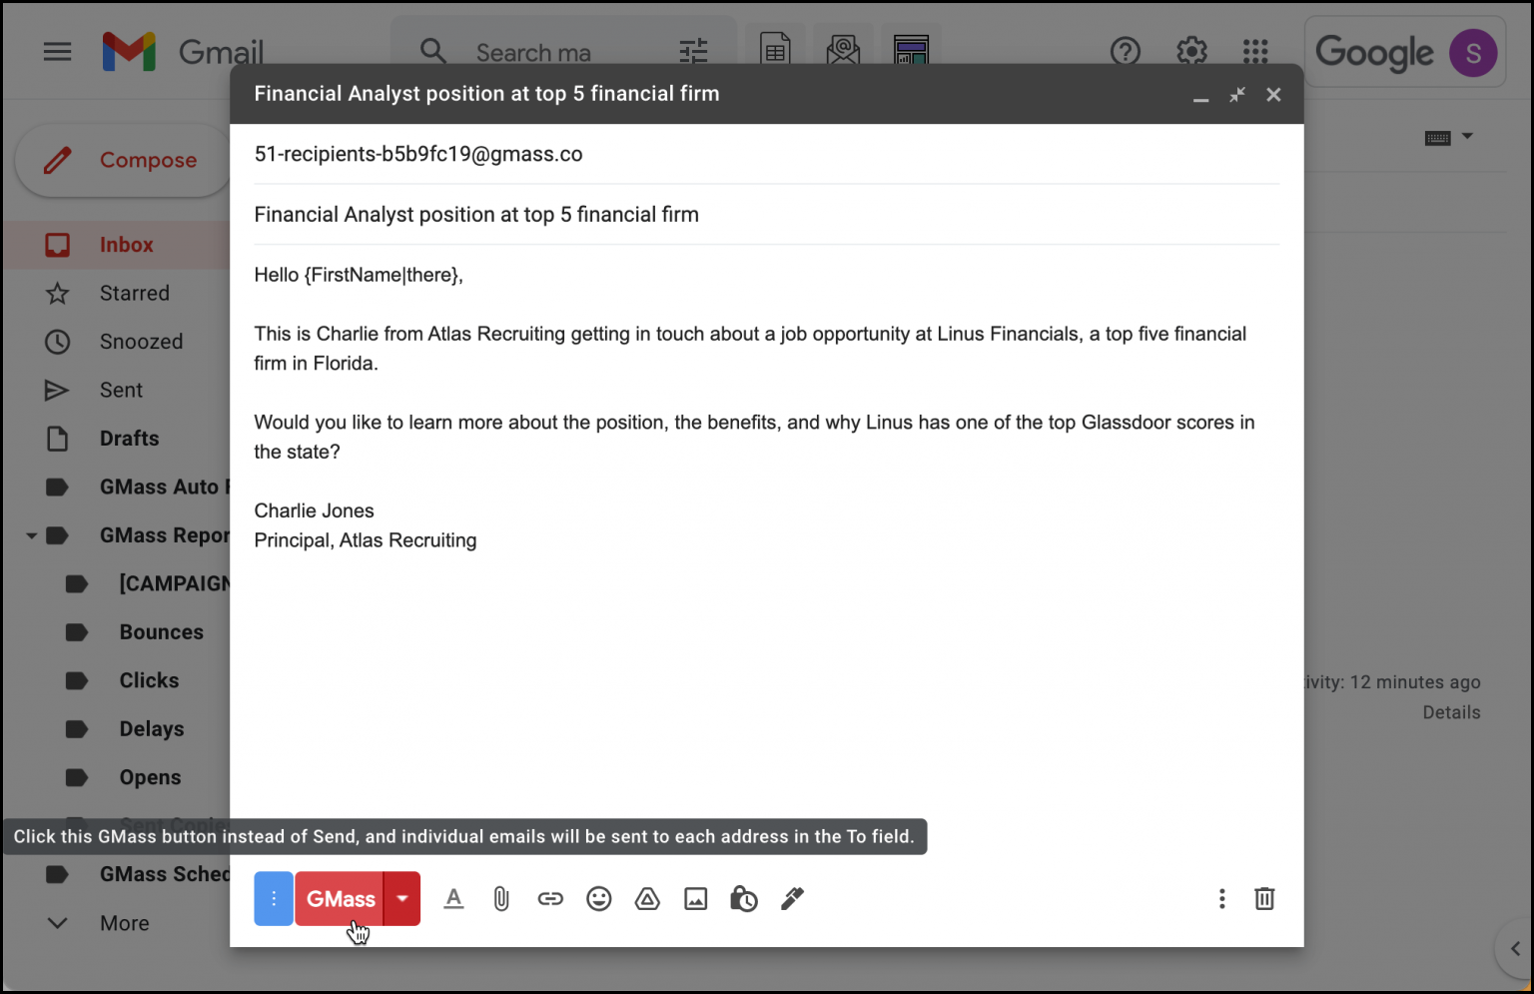Collapse the GMass Reports label section

[30, 534]
